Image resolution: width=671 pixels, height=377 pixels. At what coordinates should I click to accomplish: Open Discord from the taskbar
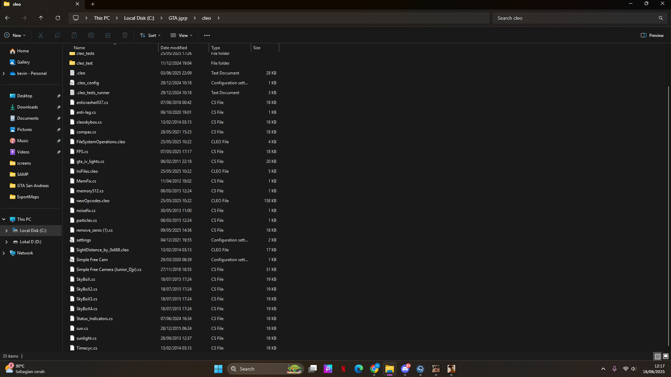405,369
